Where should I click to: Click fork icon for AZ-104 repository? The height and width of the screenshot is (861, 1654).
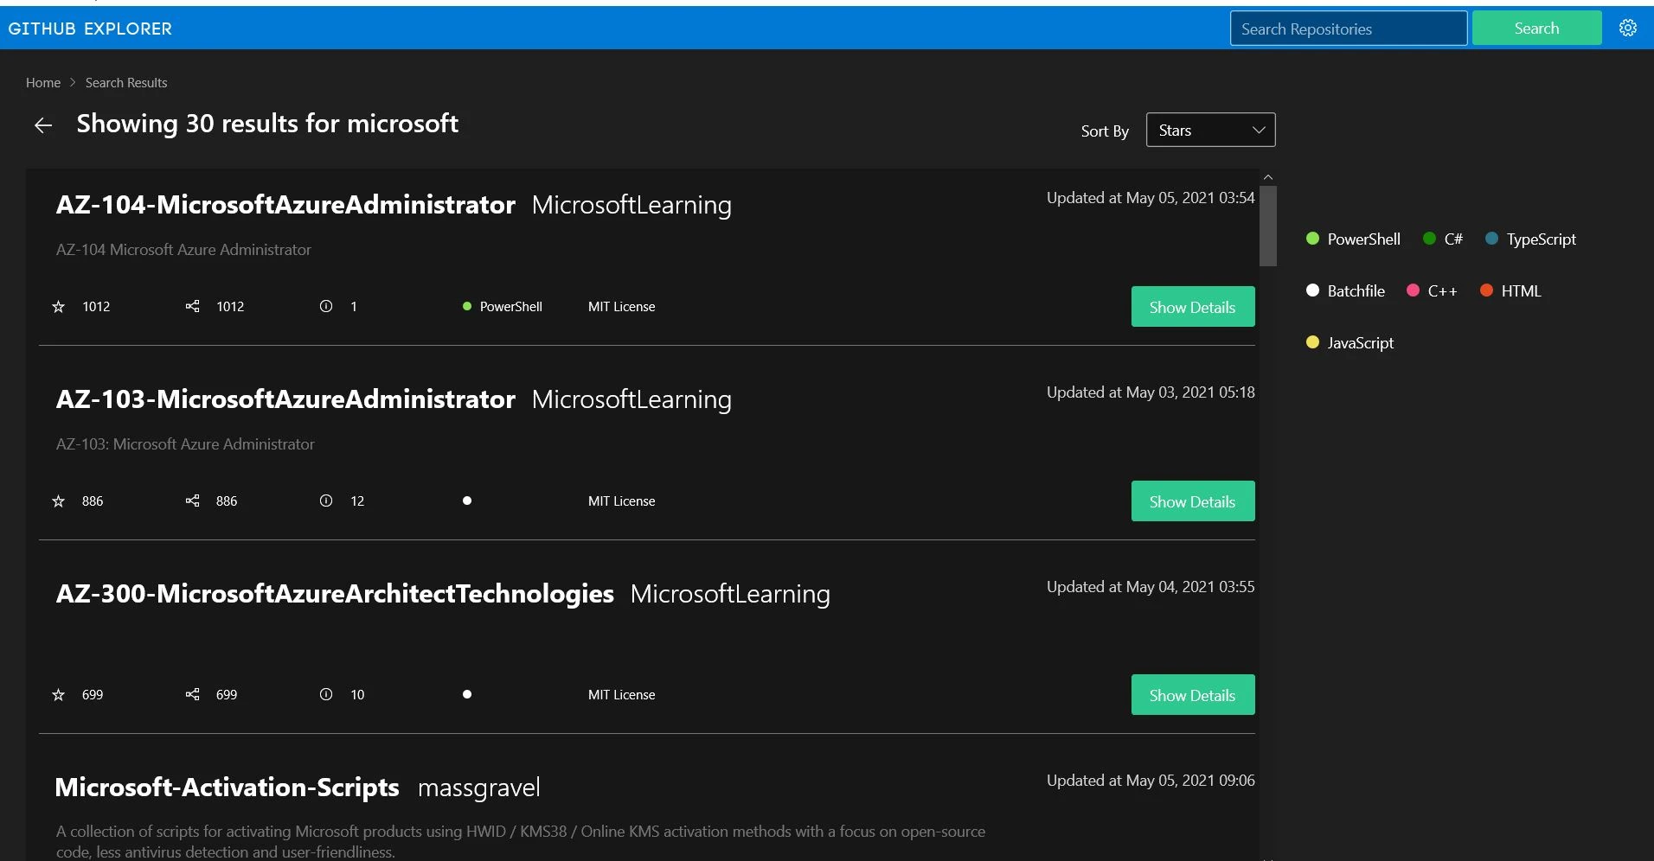pyautogui.click(x=192, y=306)
